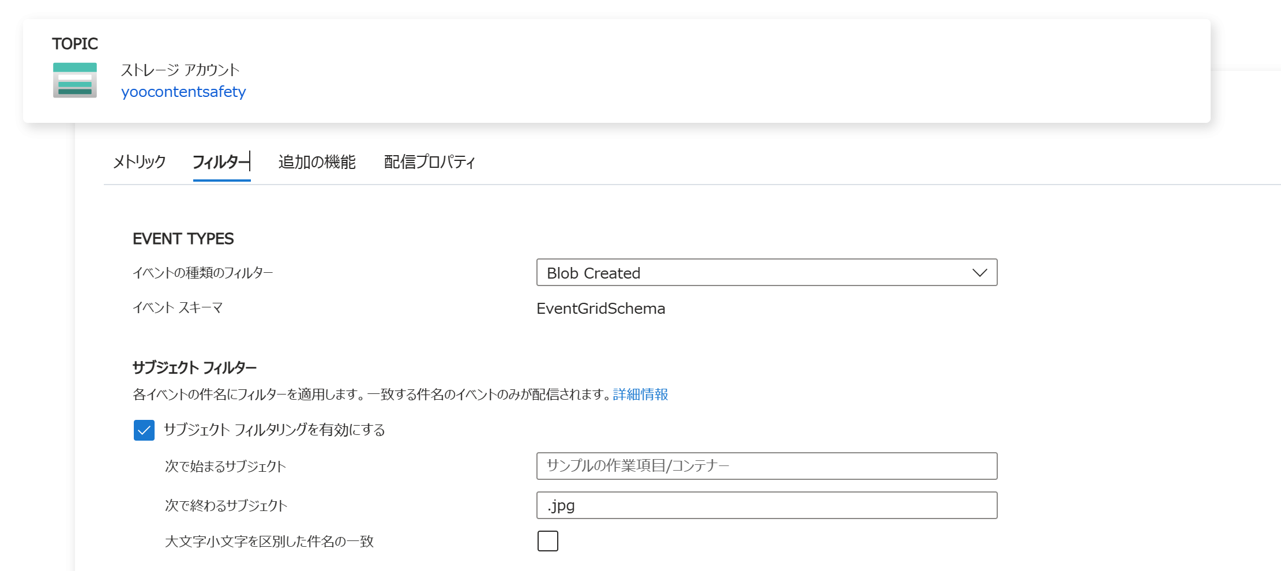Open the 追加の機能 tab
This screenshot has width=1281, height=571.
317,162
